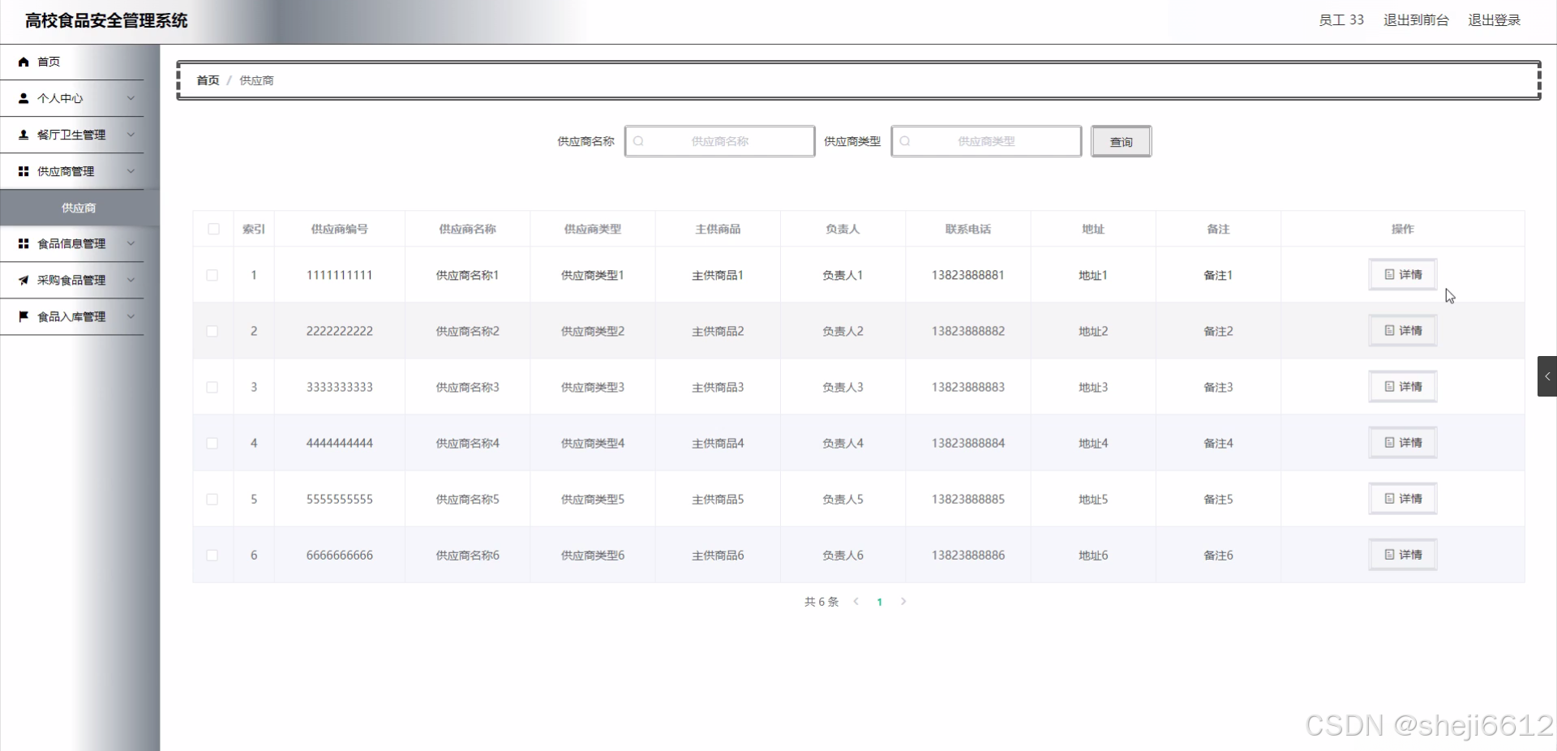Screen dimensions: 1557x751
Task: Click cell 供应商类型1
Action: pyautogui.click(x=593, y=275)
